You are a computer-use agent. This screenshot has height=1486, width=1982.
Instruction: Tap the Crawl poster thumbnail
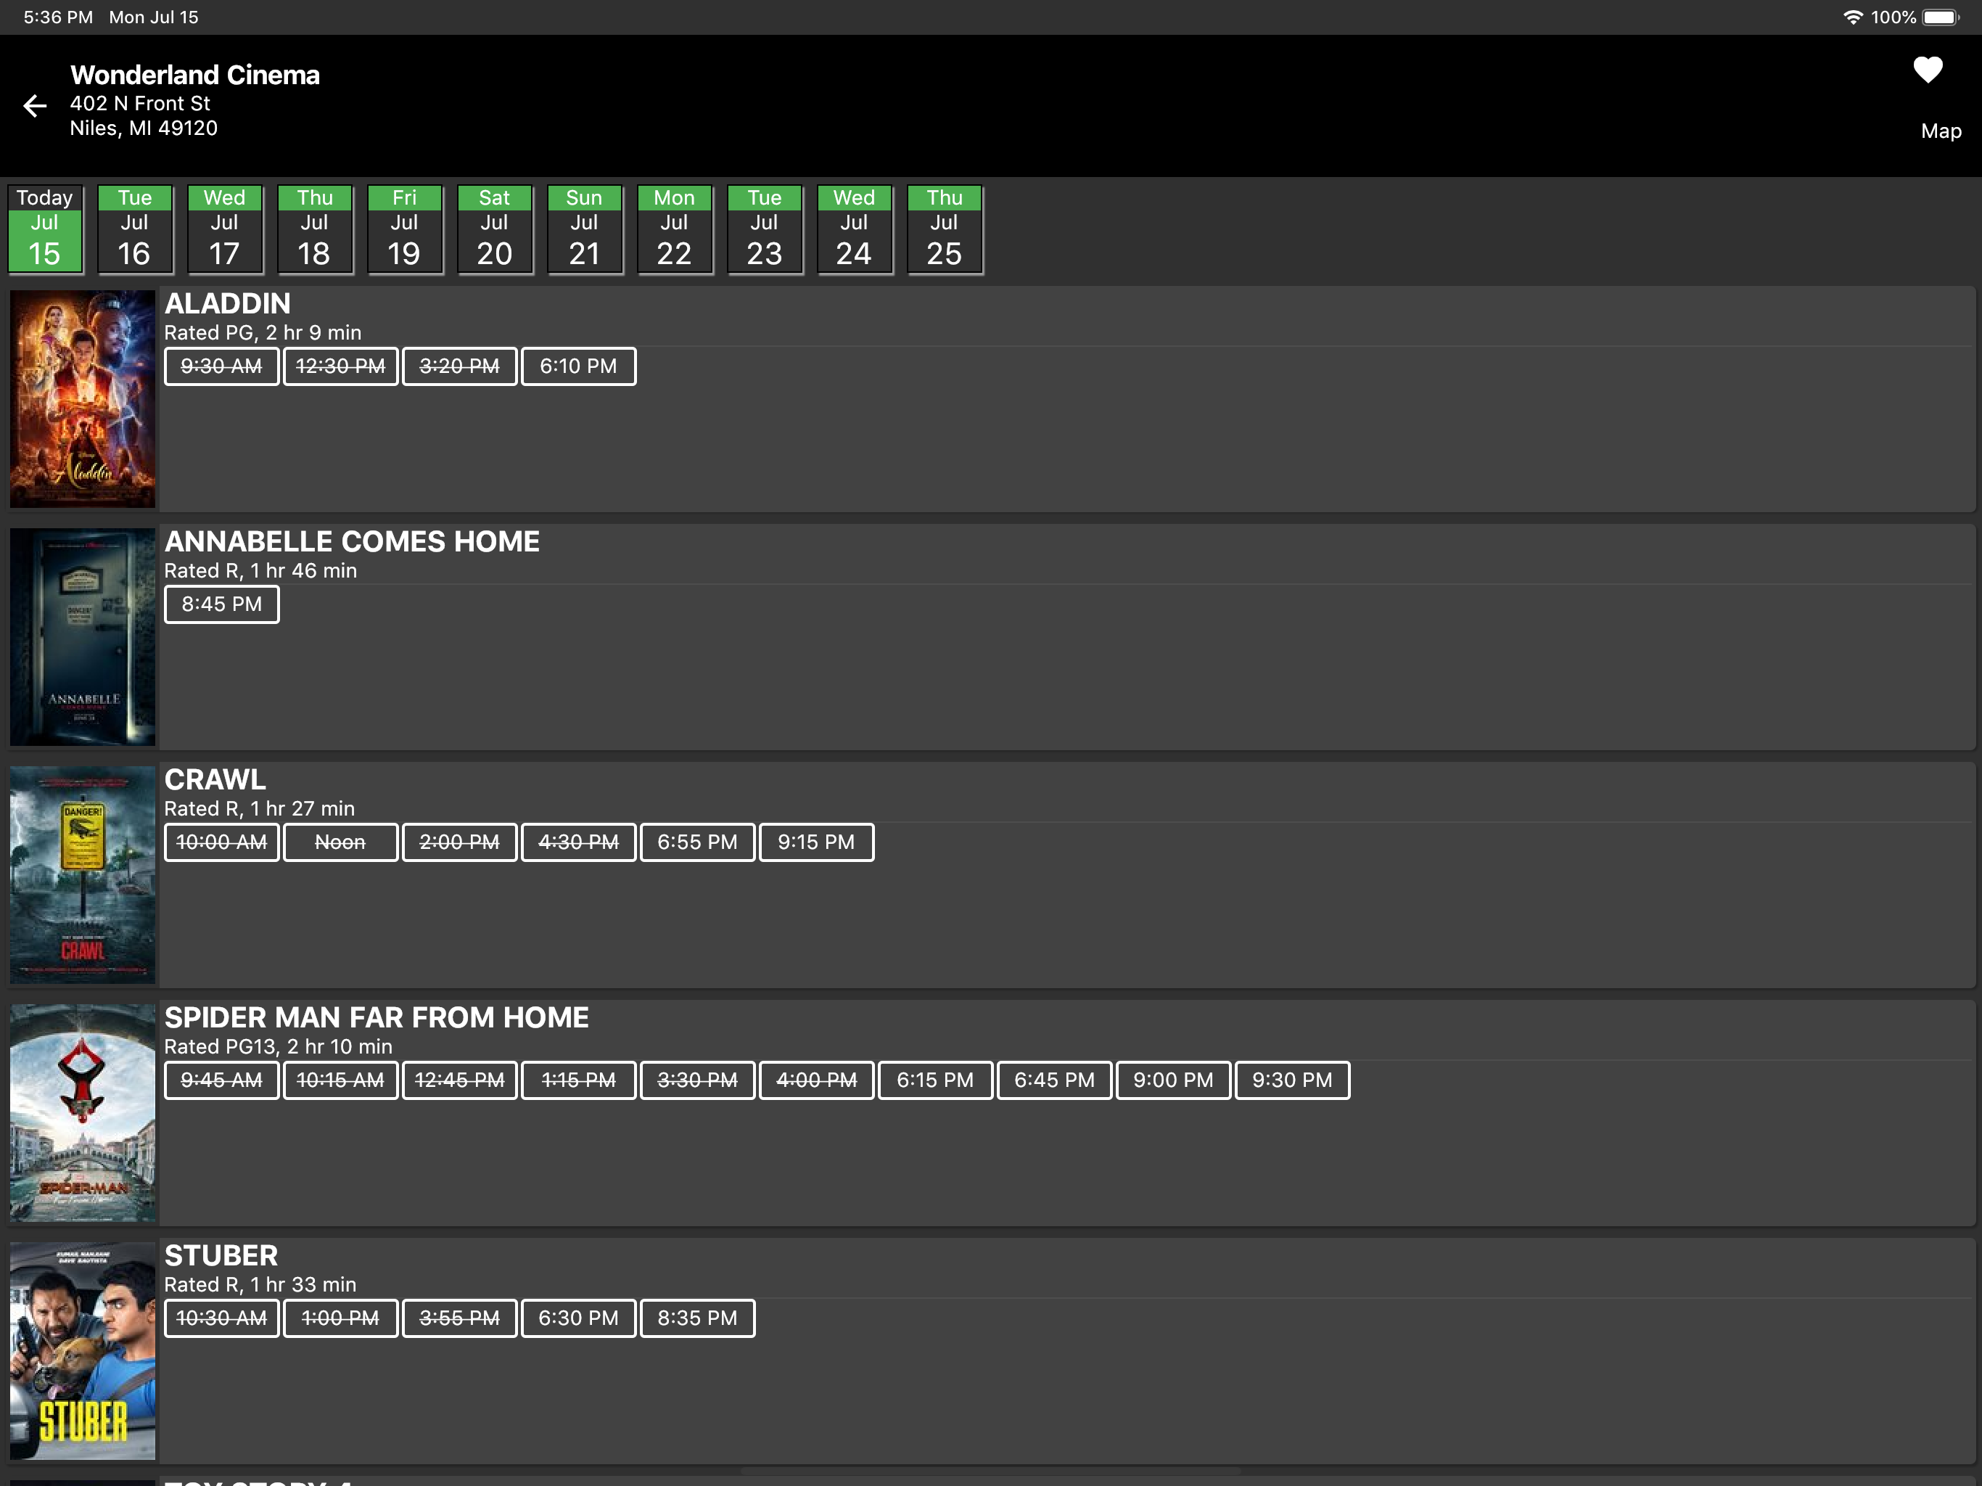click(x=83, y=875)
